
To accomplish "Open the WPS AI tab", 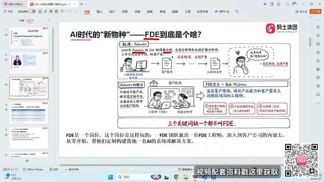I will [222, 12].
